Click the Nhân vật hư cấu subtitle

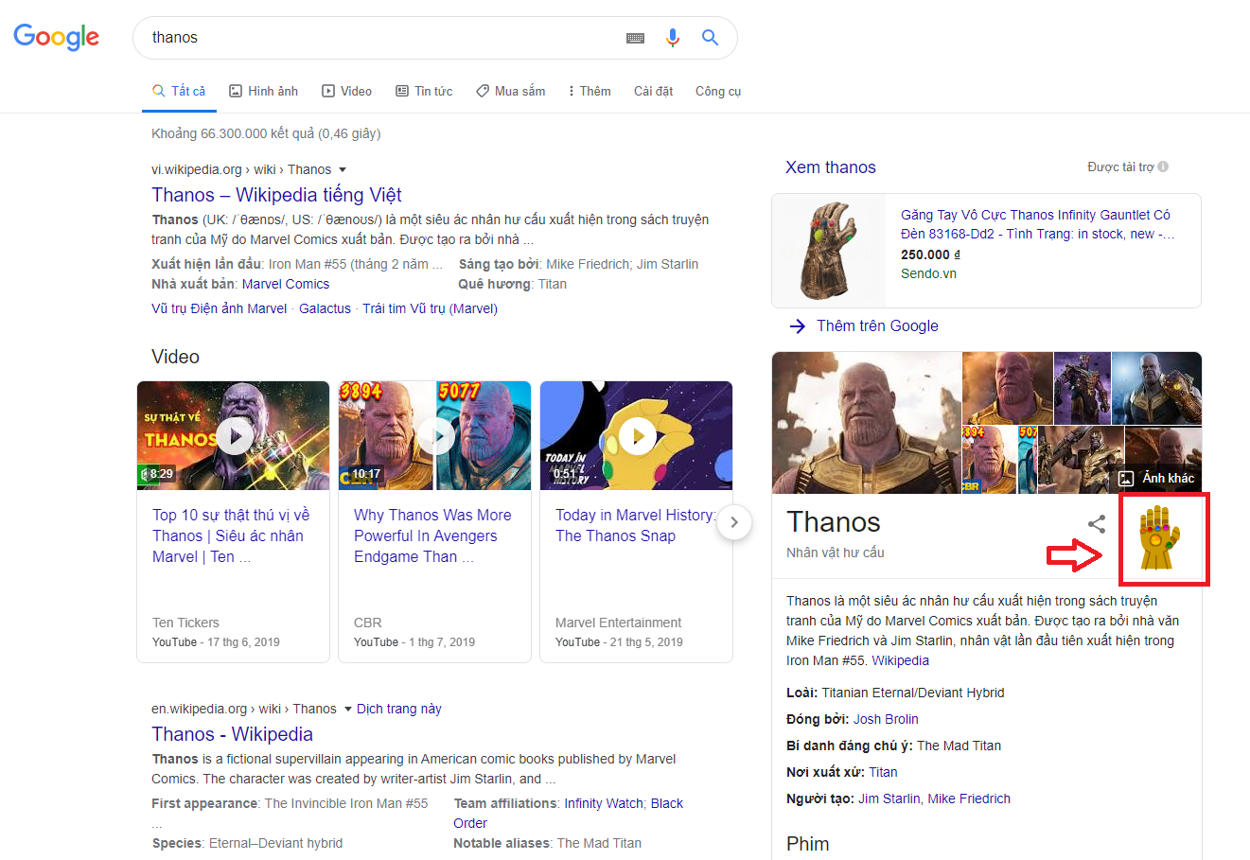[836, 553]
